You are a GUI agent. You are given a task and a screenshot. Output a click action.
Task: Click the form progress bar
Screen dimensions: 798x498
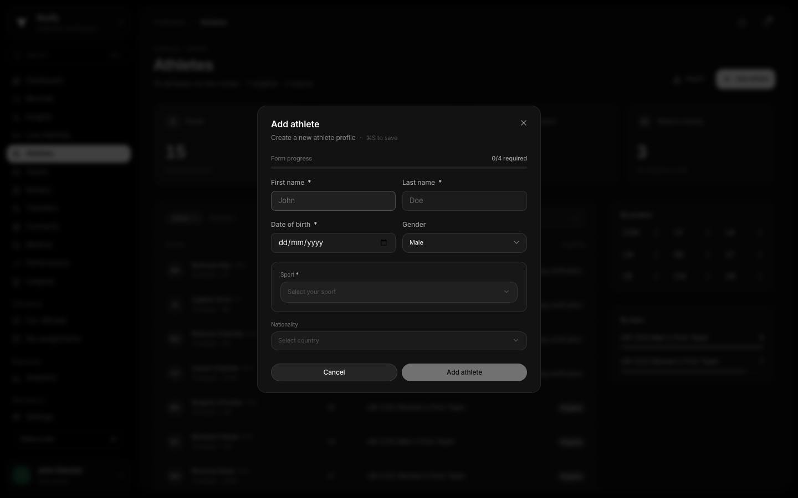click(x=399, y=167)
